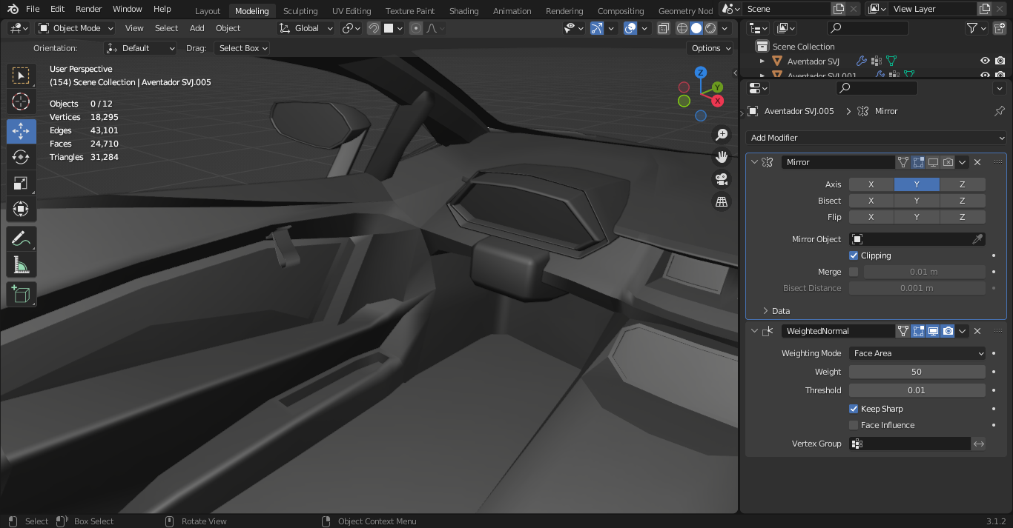Toggle proportional editing in header
This screenshot has height=528, width=1013.
coord(416,28)
